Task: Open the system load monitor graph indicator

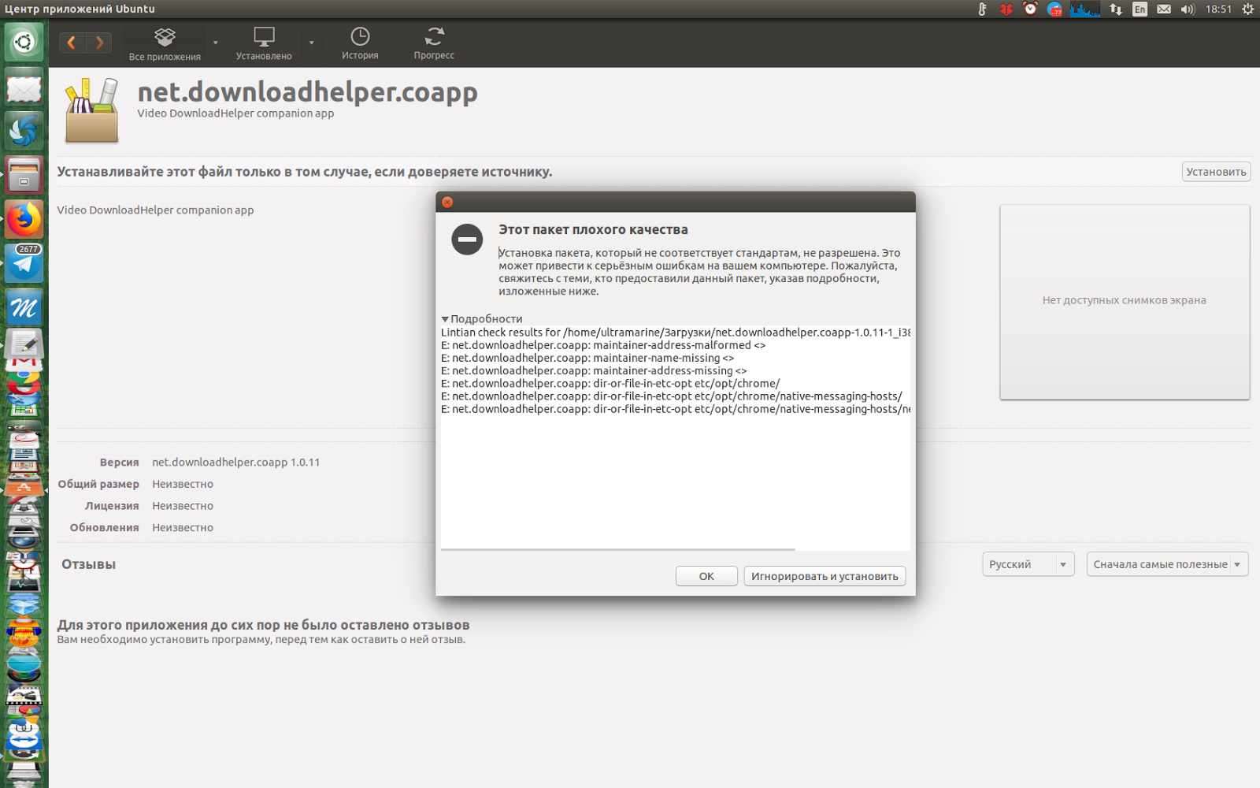Action: click(1085, 9)
